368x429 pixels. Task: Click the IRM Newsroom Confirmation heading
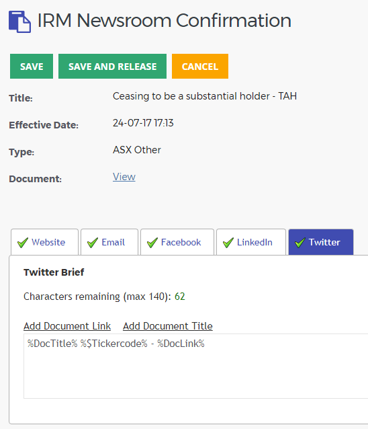click(x=165, y=21)
